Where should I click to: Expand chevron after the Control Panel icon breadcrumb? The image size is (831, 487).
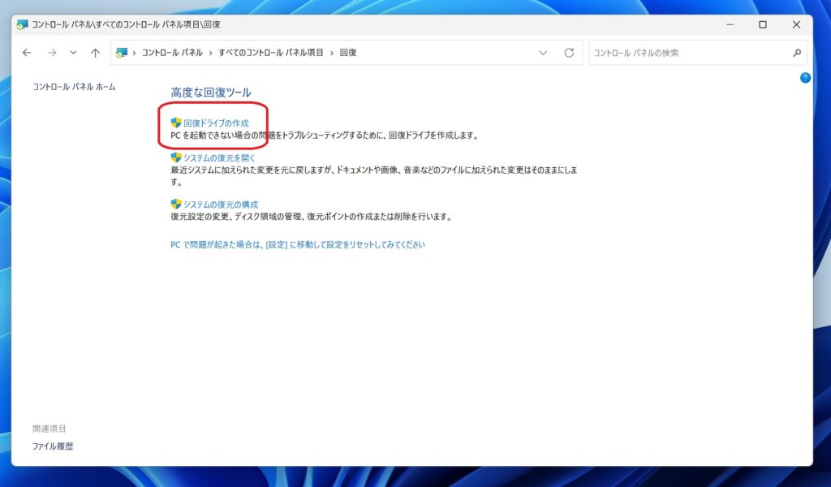pos(135,53)
